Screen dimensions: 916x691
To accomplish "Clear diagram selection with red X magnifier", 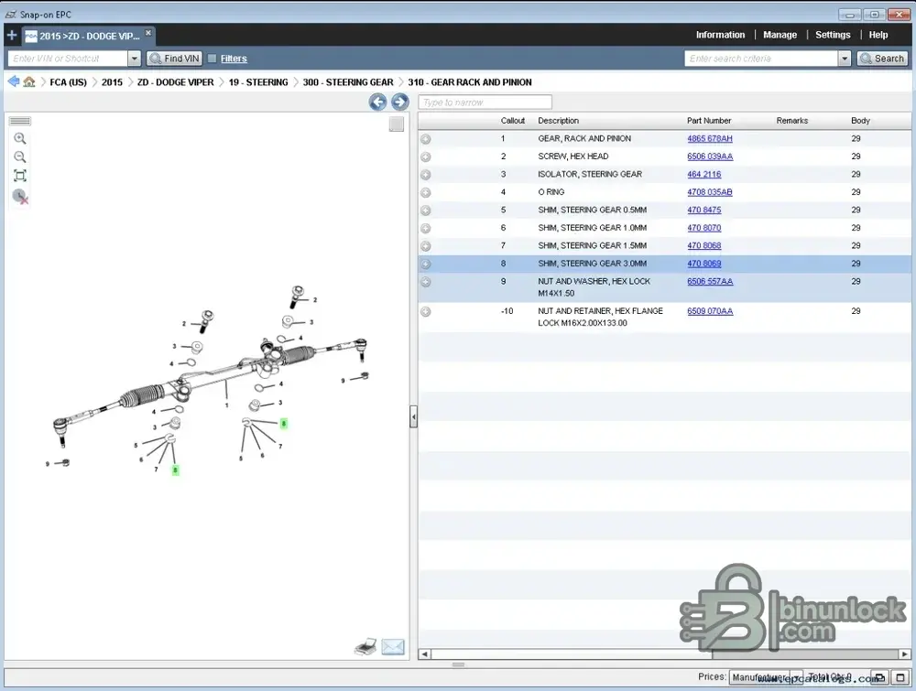I will point(20,197).
